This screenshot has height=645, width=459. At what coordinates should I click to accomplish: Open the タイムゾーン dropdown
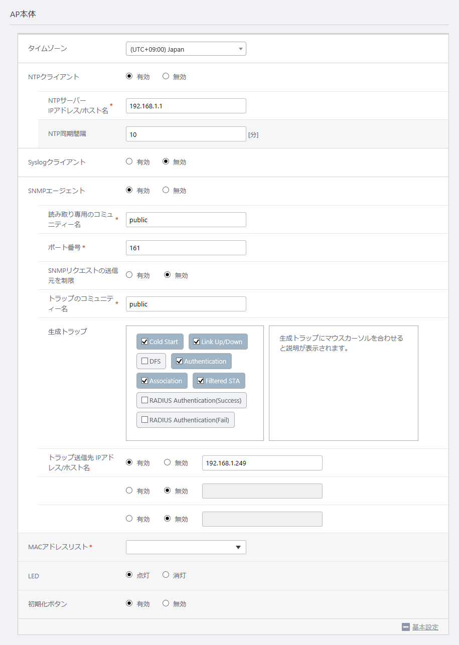point(186,49)
